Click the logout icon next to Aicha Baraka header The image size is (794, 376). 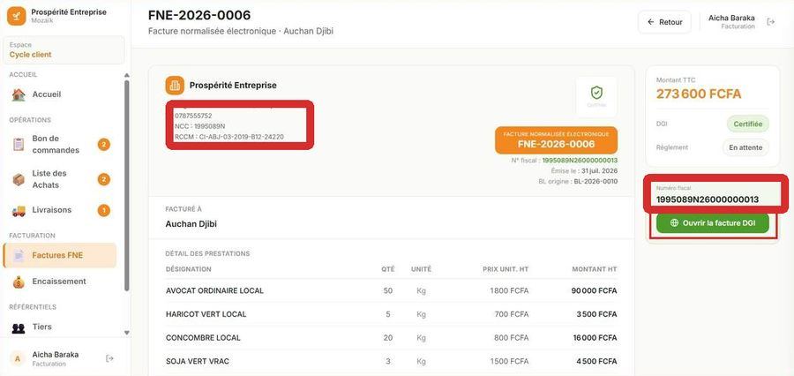(771, 22)
